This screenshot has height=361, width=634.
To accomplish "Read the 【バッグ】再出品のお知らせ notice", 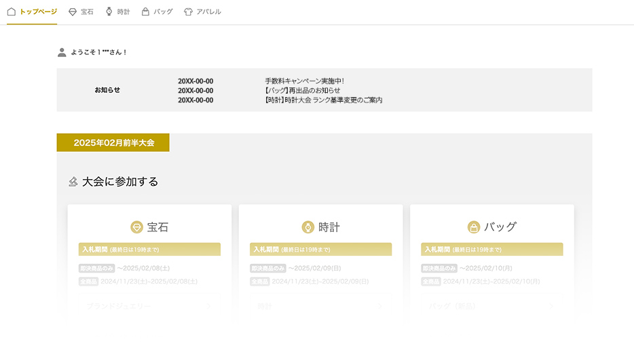I will (x=302, y=90).
